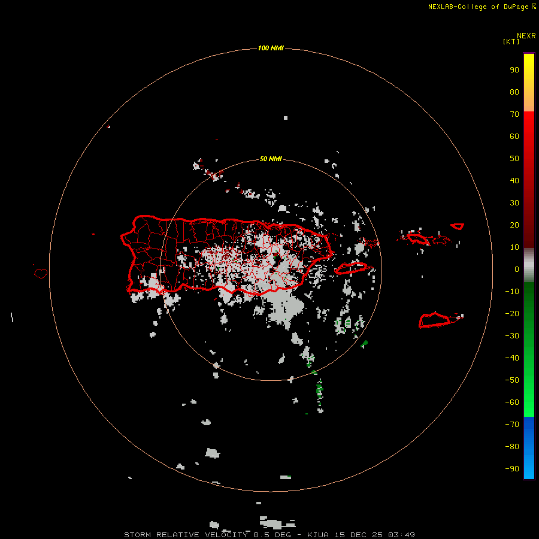Click the 100 NMI range ring label
This screenshot has height=539, width=539.
click(271, 48)
